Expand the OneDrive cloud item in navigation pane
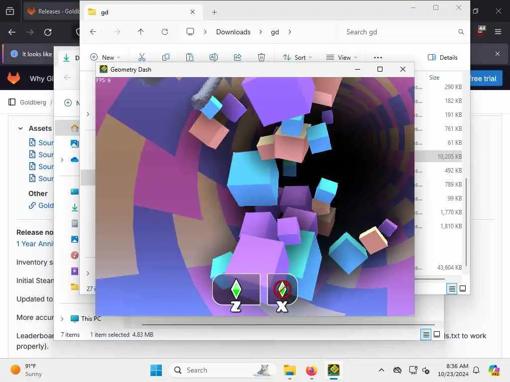The width and height of the screenshot is (510, 382). pos(62,160)
